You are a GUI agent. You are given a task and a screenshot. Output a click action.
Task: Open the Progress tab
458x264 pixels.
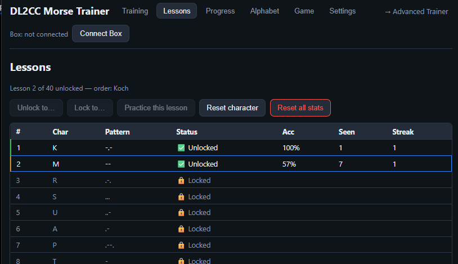tap(220, 11)
